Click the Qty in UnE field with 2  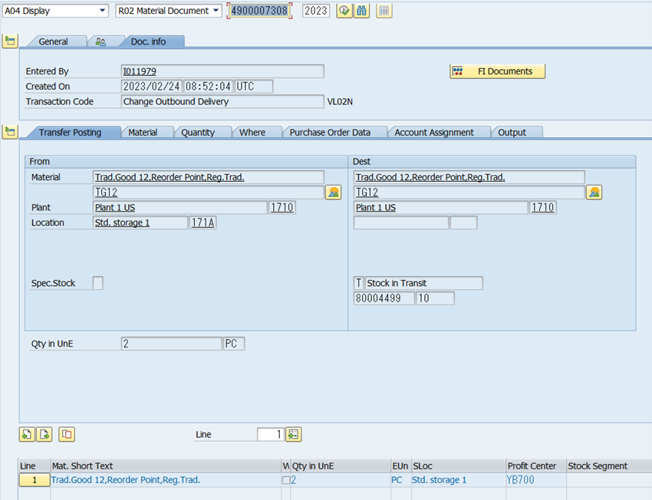pos(171,344)
